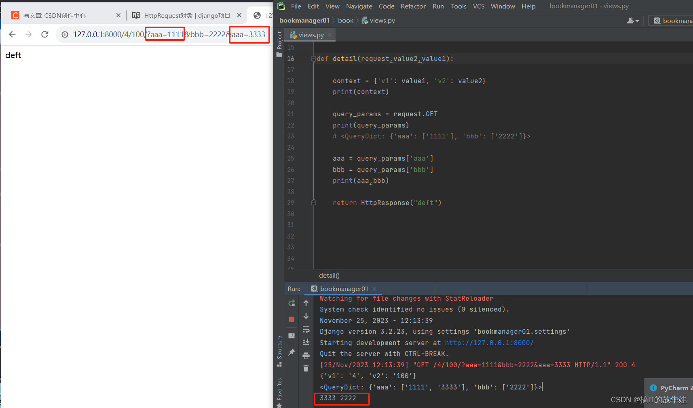Viewport: 693px width, 408px height.
Task: Reload the browser page
Action: pyautogui.click(x=45, y=34)
